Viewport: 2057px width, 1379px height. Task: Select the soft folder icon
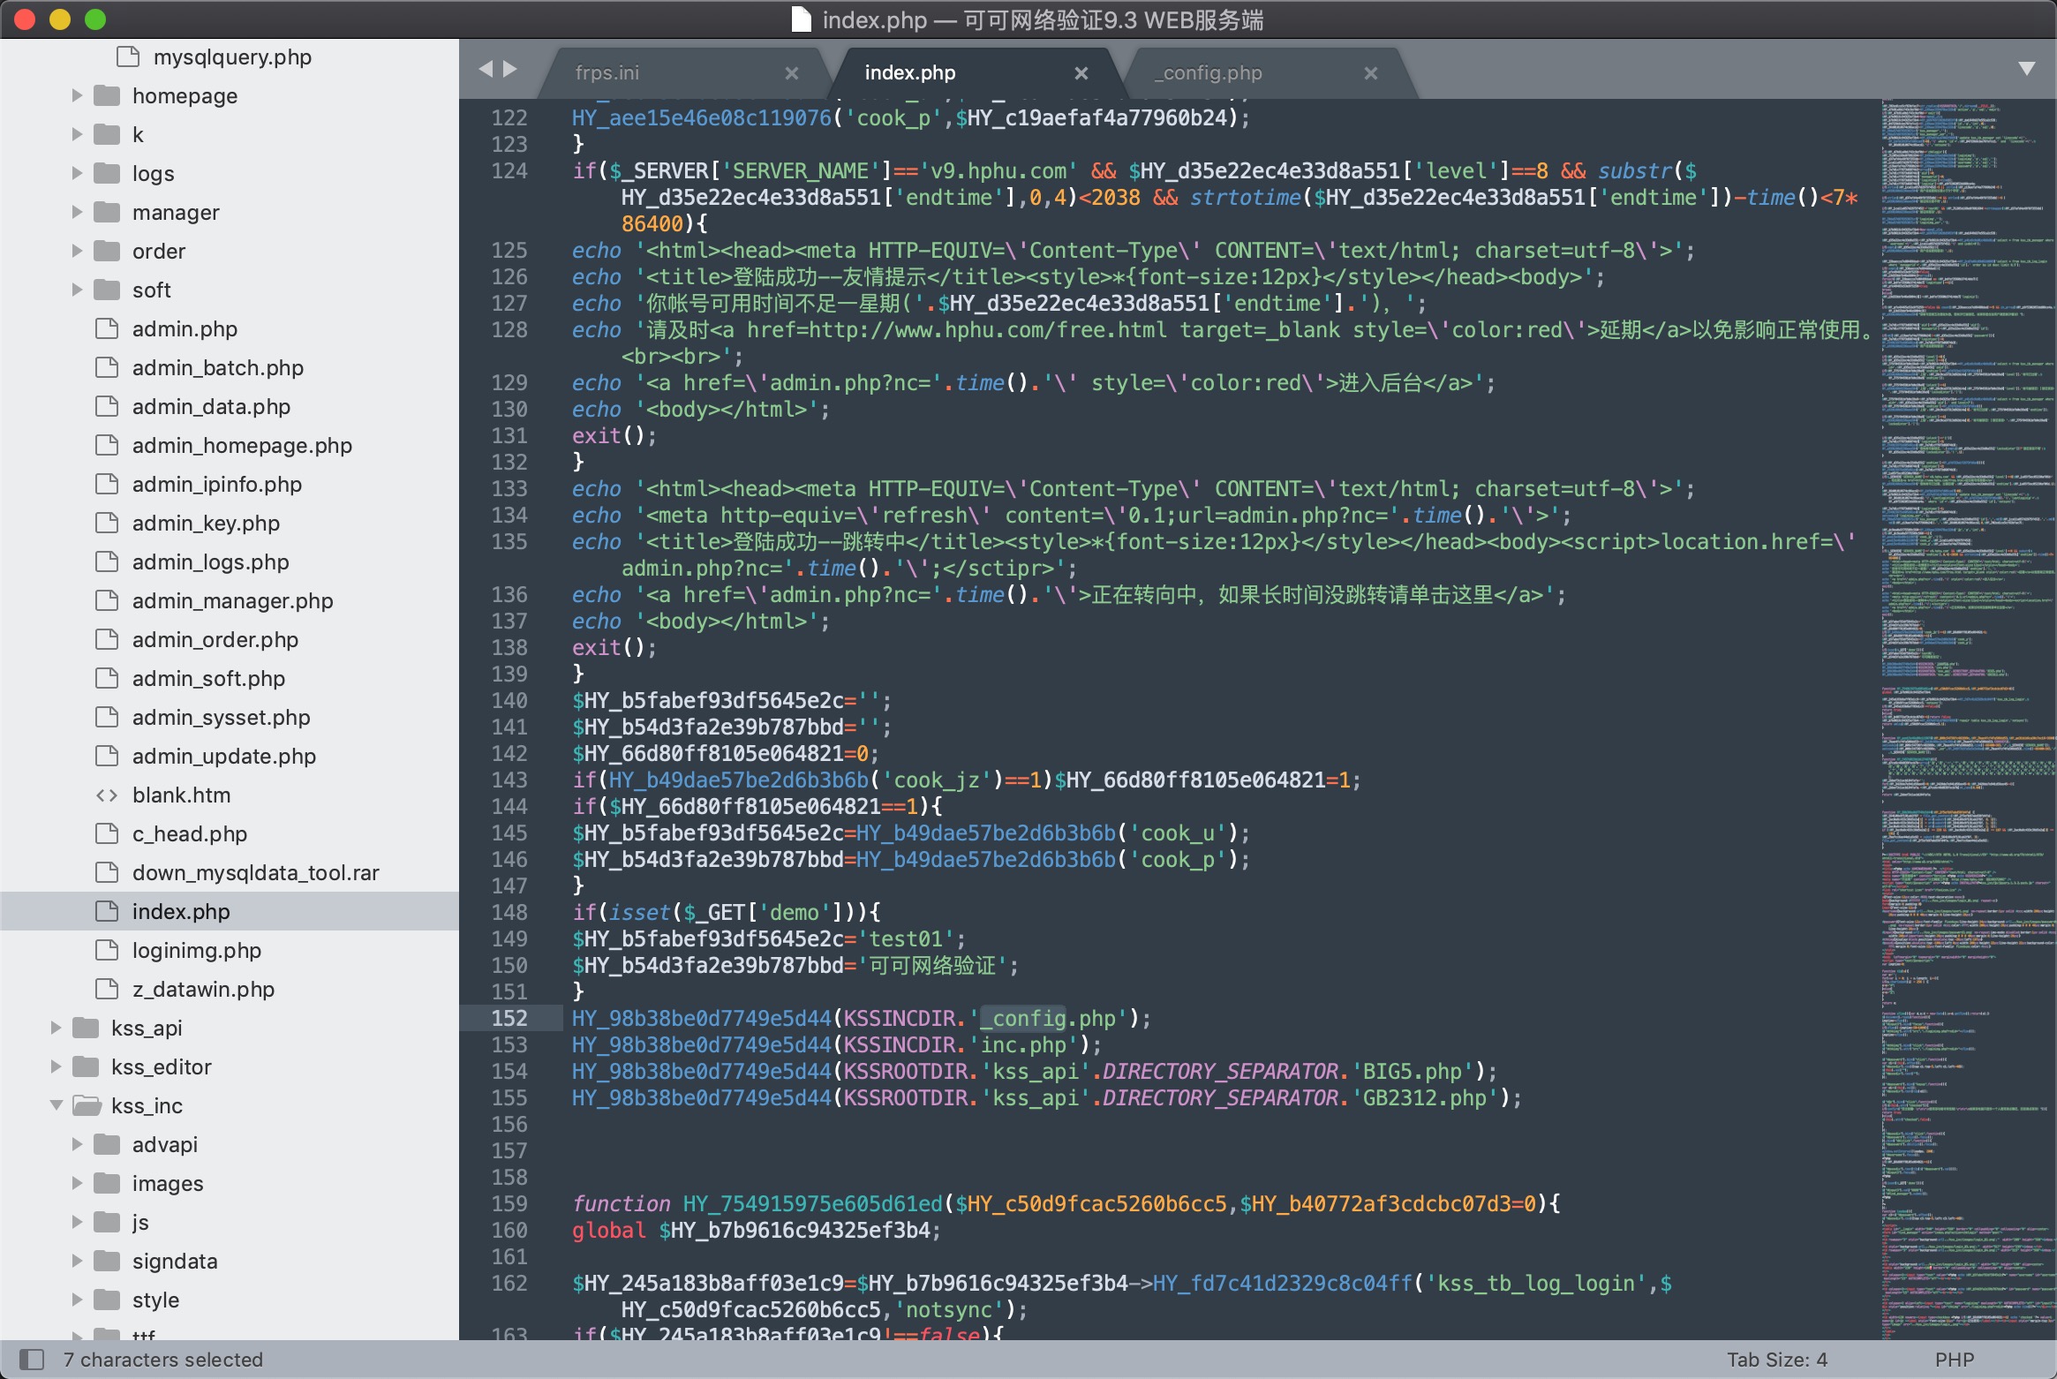point(107,290)
